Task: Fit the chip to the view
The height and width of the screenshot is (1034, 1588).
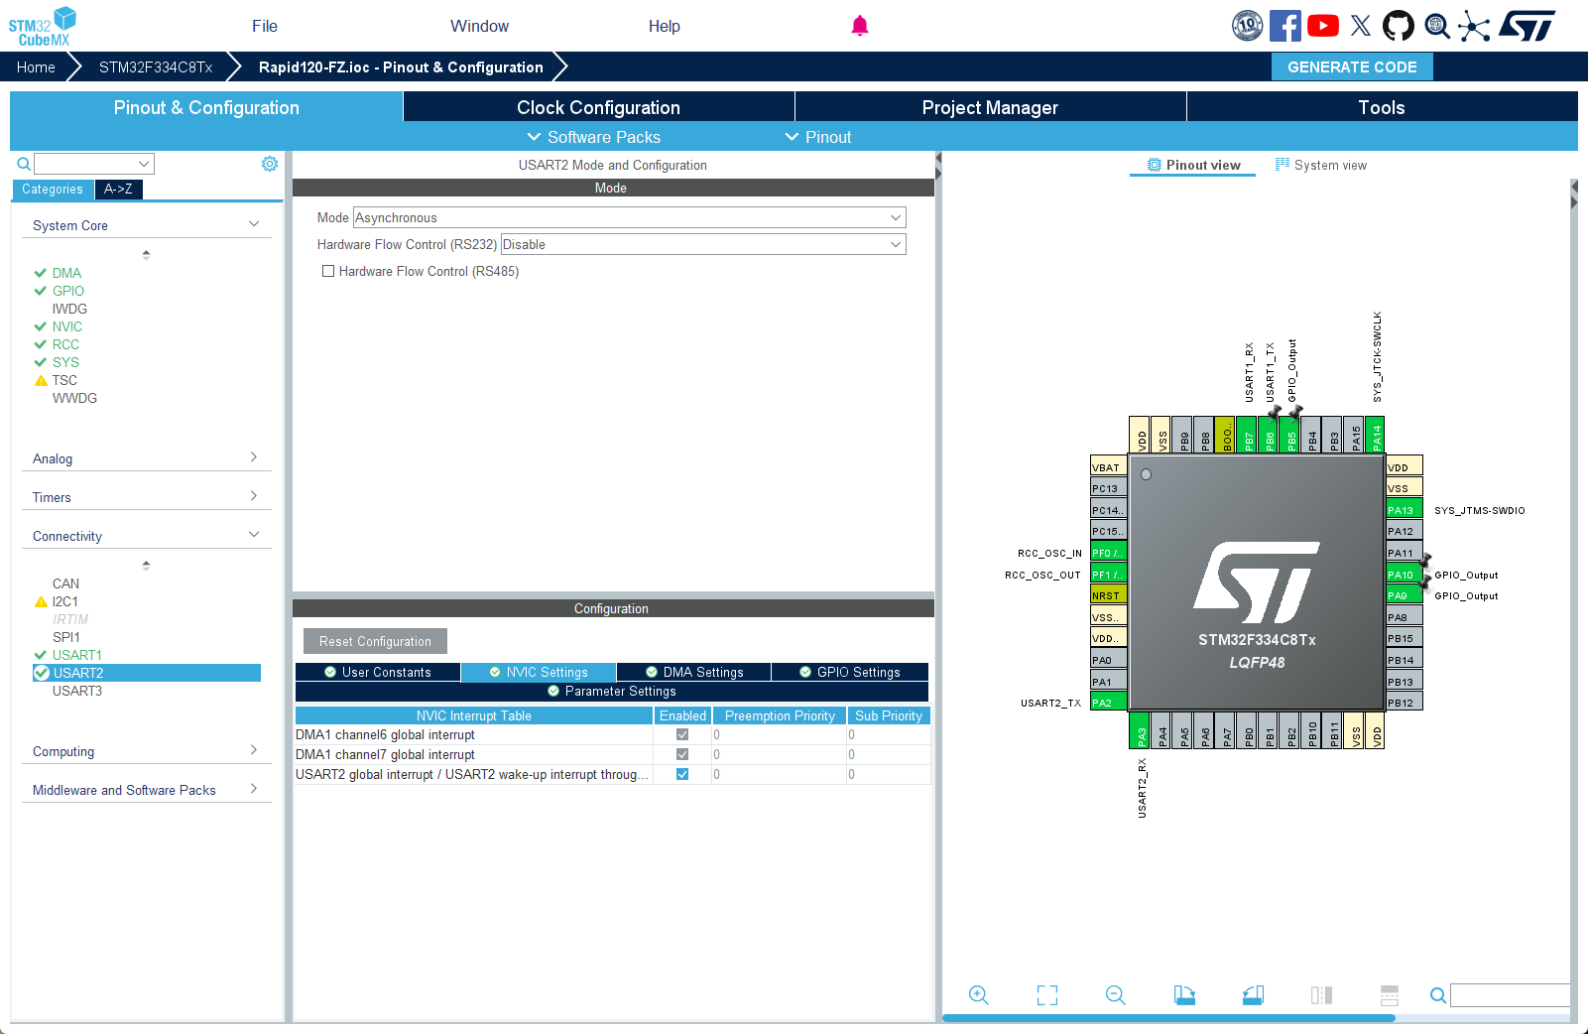Action: pyautogui.click(x=1047, y=995)
